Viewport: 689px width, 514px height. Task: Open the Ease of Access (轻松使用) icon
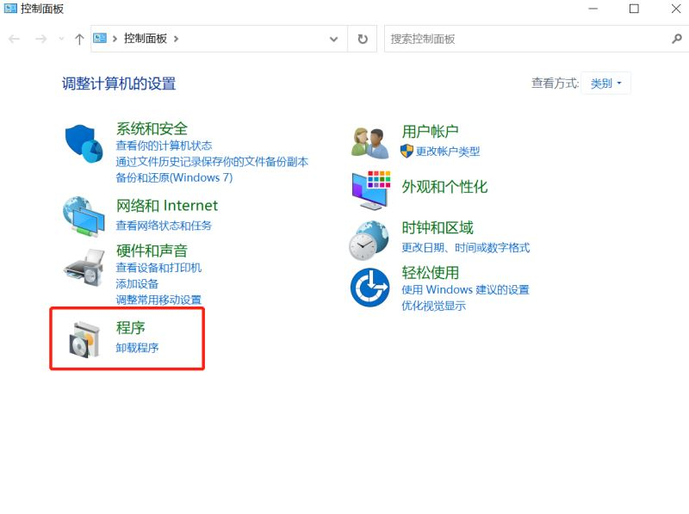tap(369, 288)
